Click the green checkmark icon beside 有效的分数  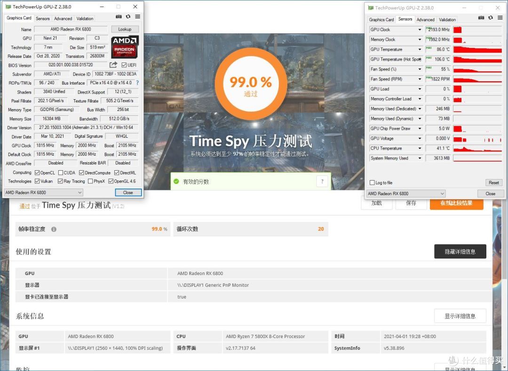coord(176,182)
